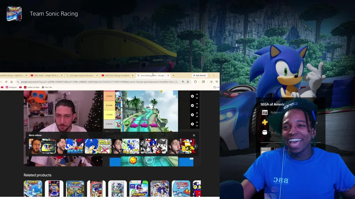Bookmark this page with the star icon

(188, 82)
